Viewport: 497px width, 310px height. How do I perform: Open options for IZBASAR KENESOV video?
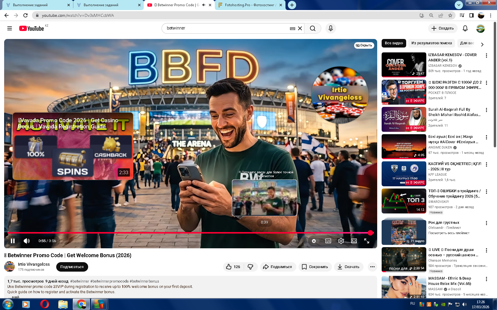click(x=486, y=56)
